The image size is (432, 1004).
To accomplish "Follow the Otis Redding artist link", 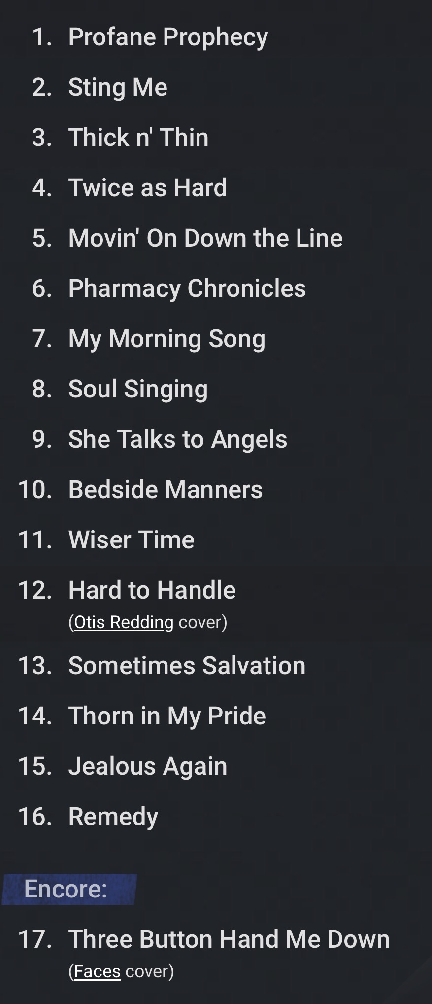I will (x=123, y=622).
